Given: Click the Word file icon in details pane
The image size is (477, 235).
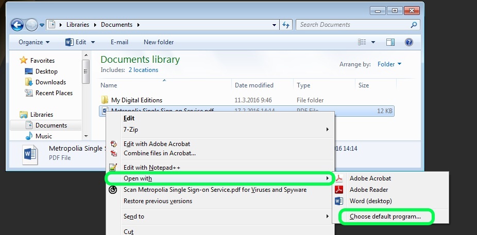Looking at the screenshot, I should (30, 154).
